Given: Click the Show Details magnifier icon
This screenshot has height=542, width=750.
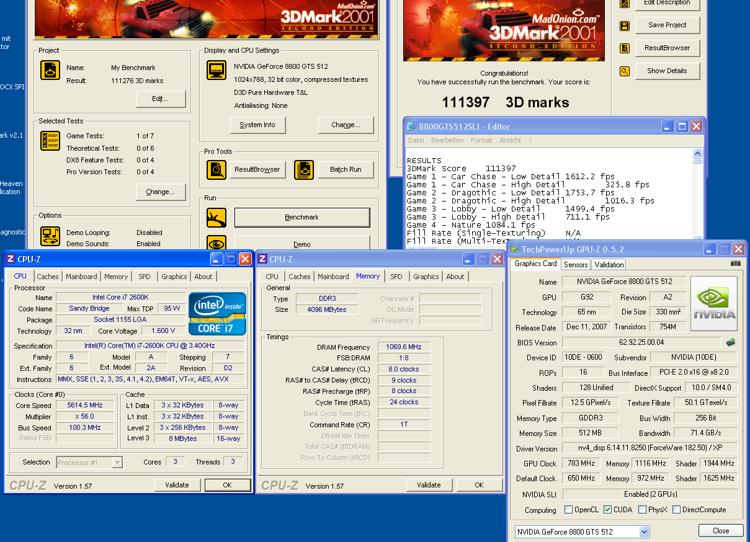Looking at the screenshot, I should coord(625,71).
